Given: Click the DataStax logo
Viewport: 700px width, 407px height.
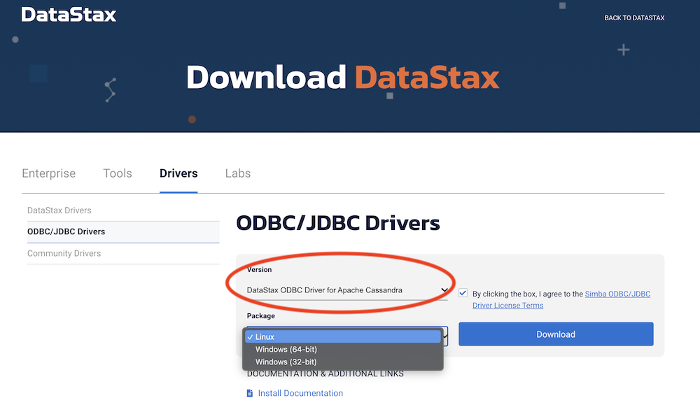Looking at the screenshot, I should 69,15.
